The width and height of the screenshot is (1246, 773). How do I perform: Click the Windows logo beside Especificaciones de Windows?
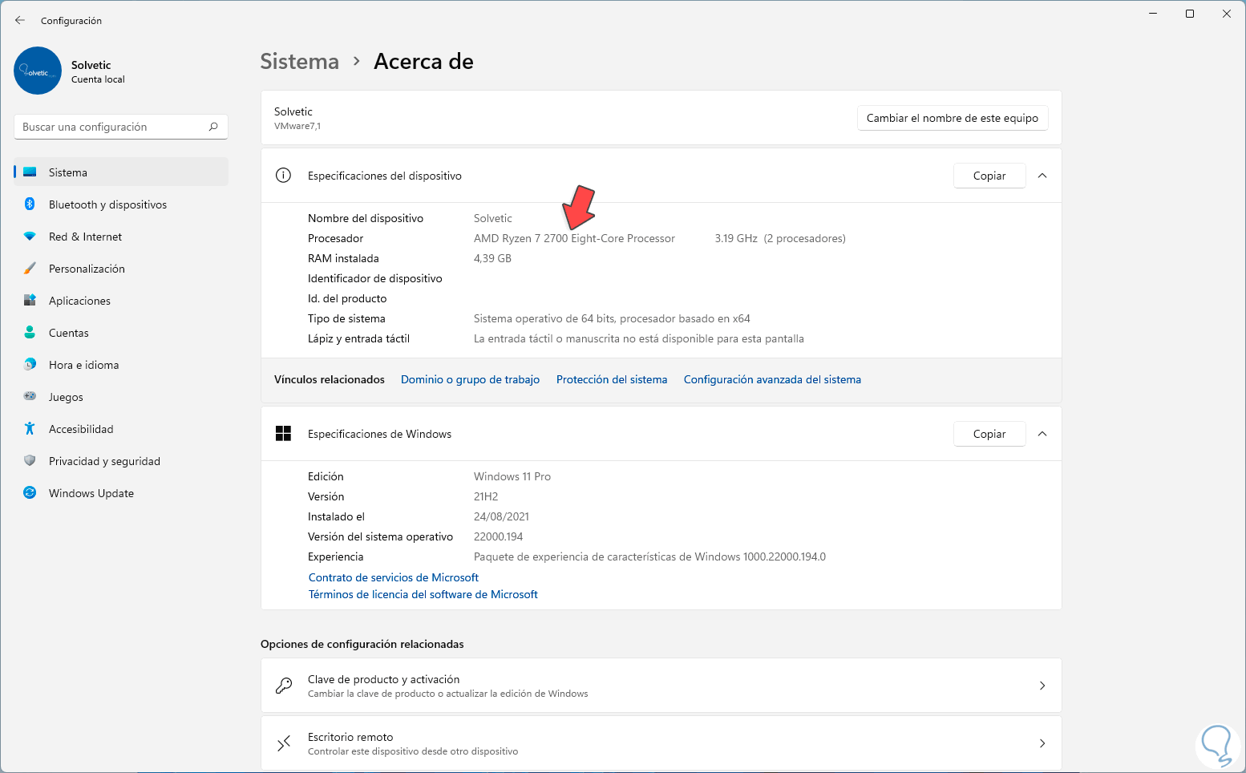(283, 434)
